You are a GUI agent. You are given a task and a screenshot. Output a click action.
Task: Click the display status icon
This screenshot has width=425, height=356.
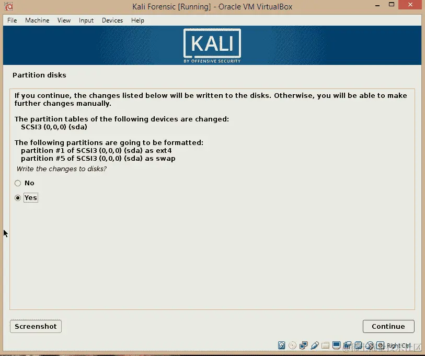click(336, 346)
